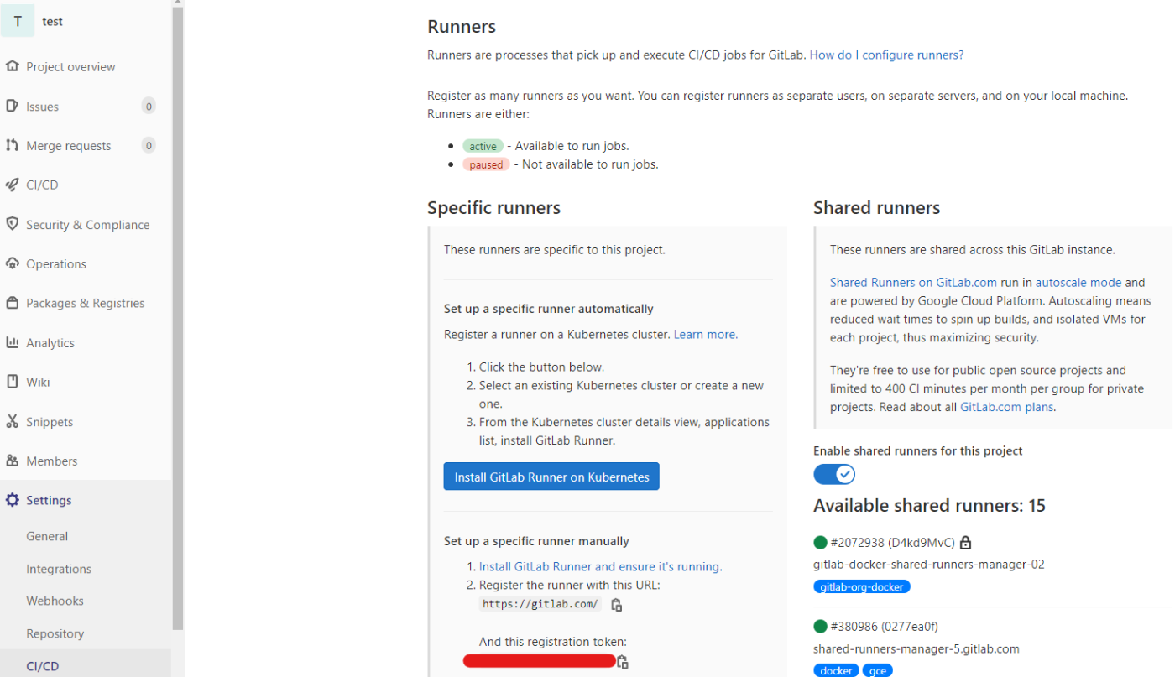Click the Analytics chart icon
The height and width of the screenshot is (677, 1175).
coord(12,343)
